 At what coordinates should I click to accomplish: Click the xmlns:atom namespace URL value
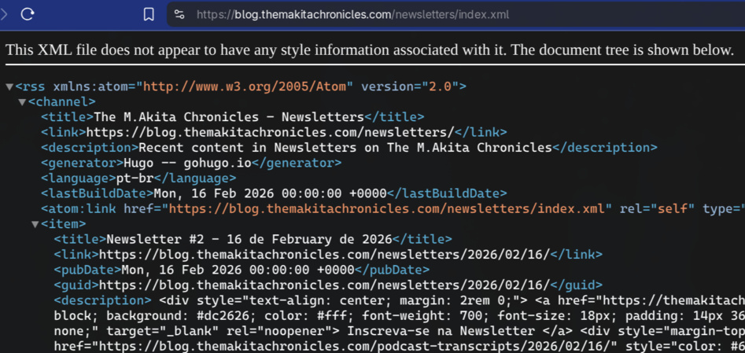pyautogui.click(x=248, y=86)
